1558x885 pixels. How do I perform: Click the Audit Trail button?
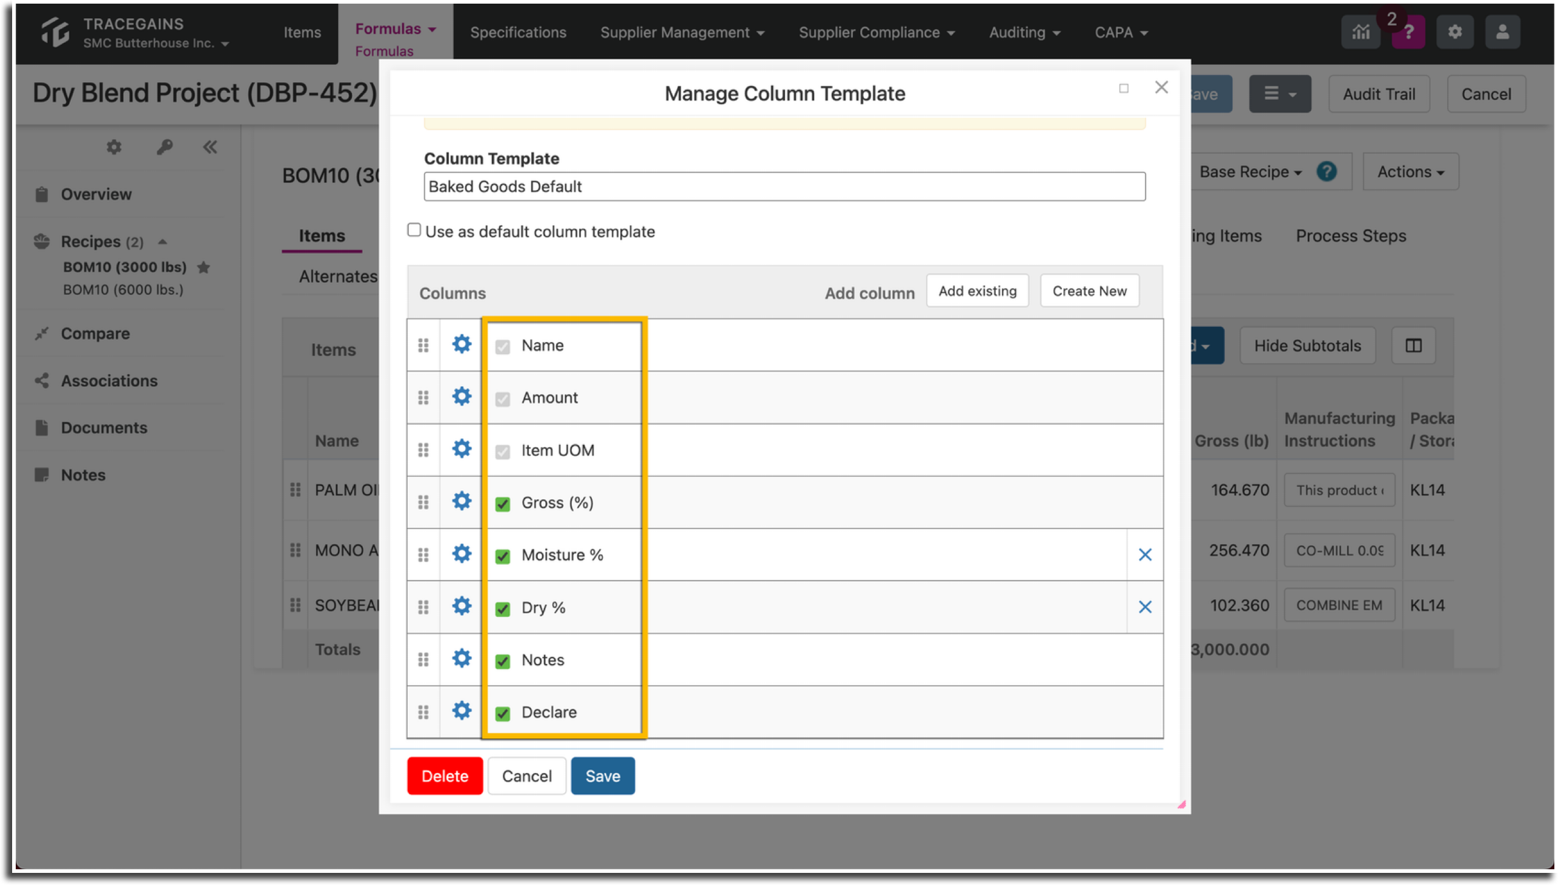pyautogui.click(x=1379, y=94)
